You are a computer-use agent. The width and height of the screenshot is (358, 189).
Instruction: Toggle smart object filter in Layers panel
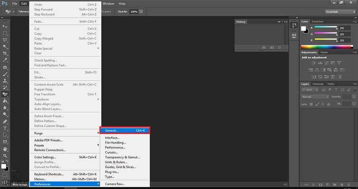coord(349,90)
